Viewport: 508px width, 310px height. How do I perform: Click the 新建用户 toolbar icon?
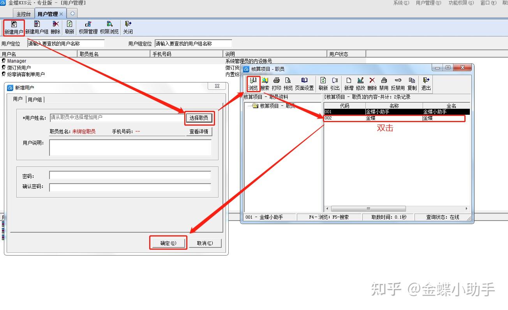[x=14, y=28]
